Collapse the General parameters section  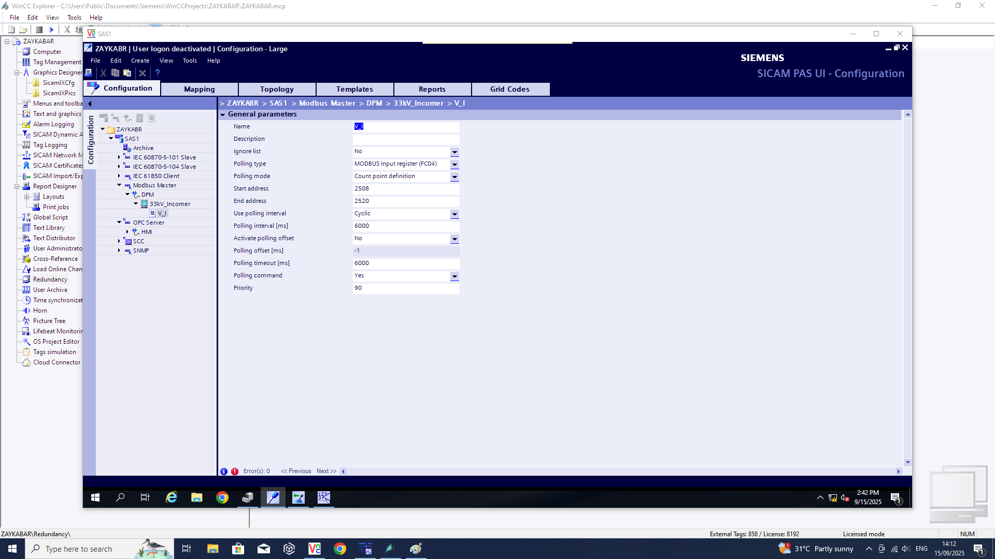223,114
